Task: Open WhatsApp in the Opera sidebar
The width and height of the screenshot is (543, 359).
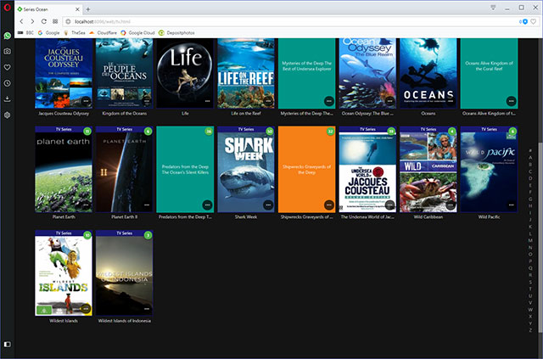Action: [7, 36]
